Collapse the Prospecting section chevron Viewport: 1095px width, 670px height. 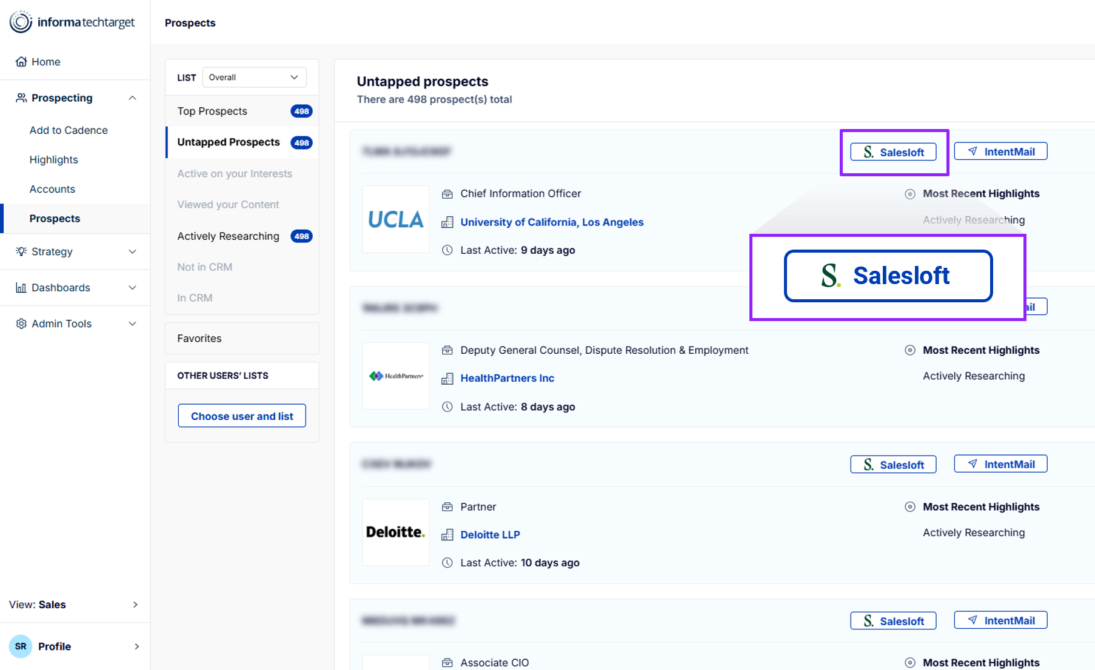132,98
